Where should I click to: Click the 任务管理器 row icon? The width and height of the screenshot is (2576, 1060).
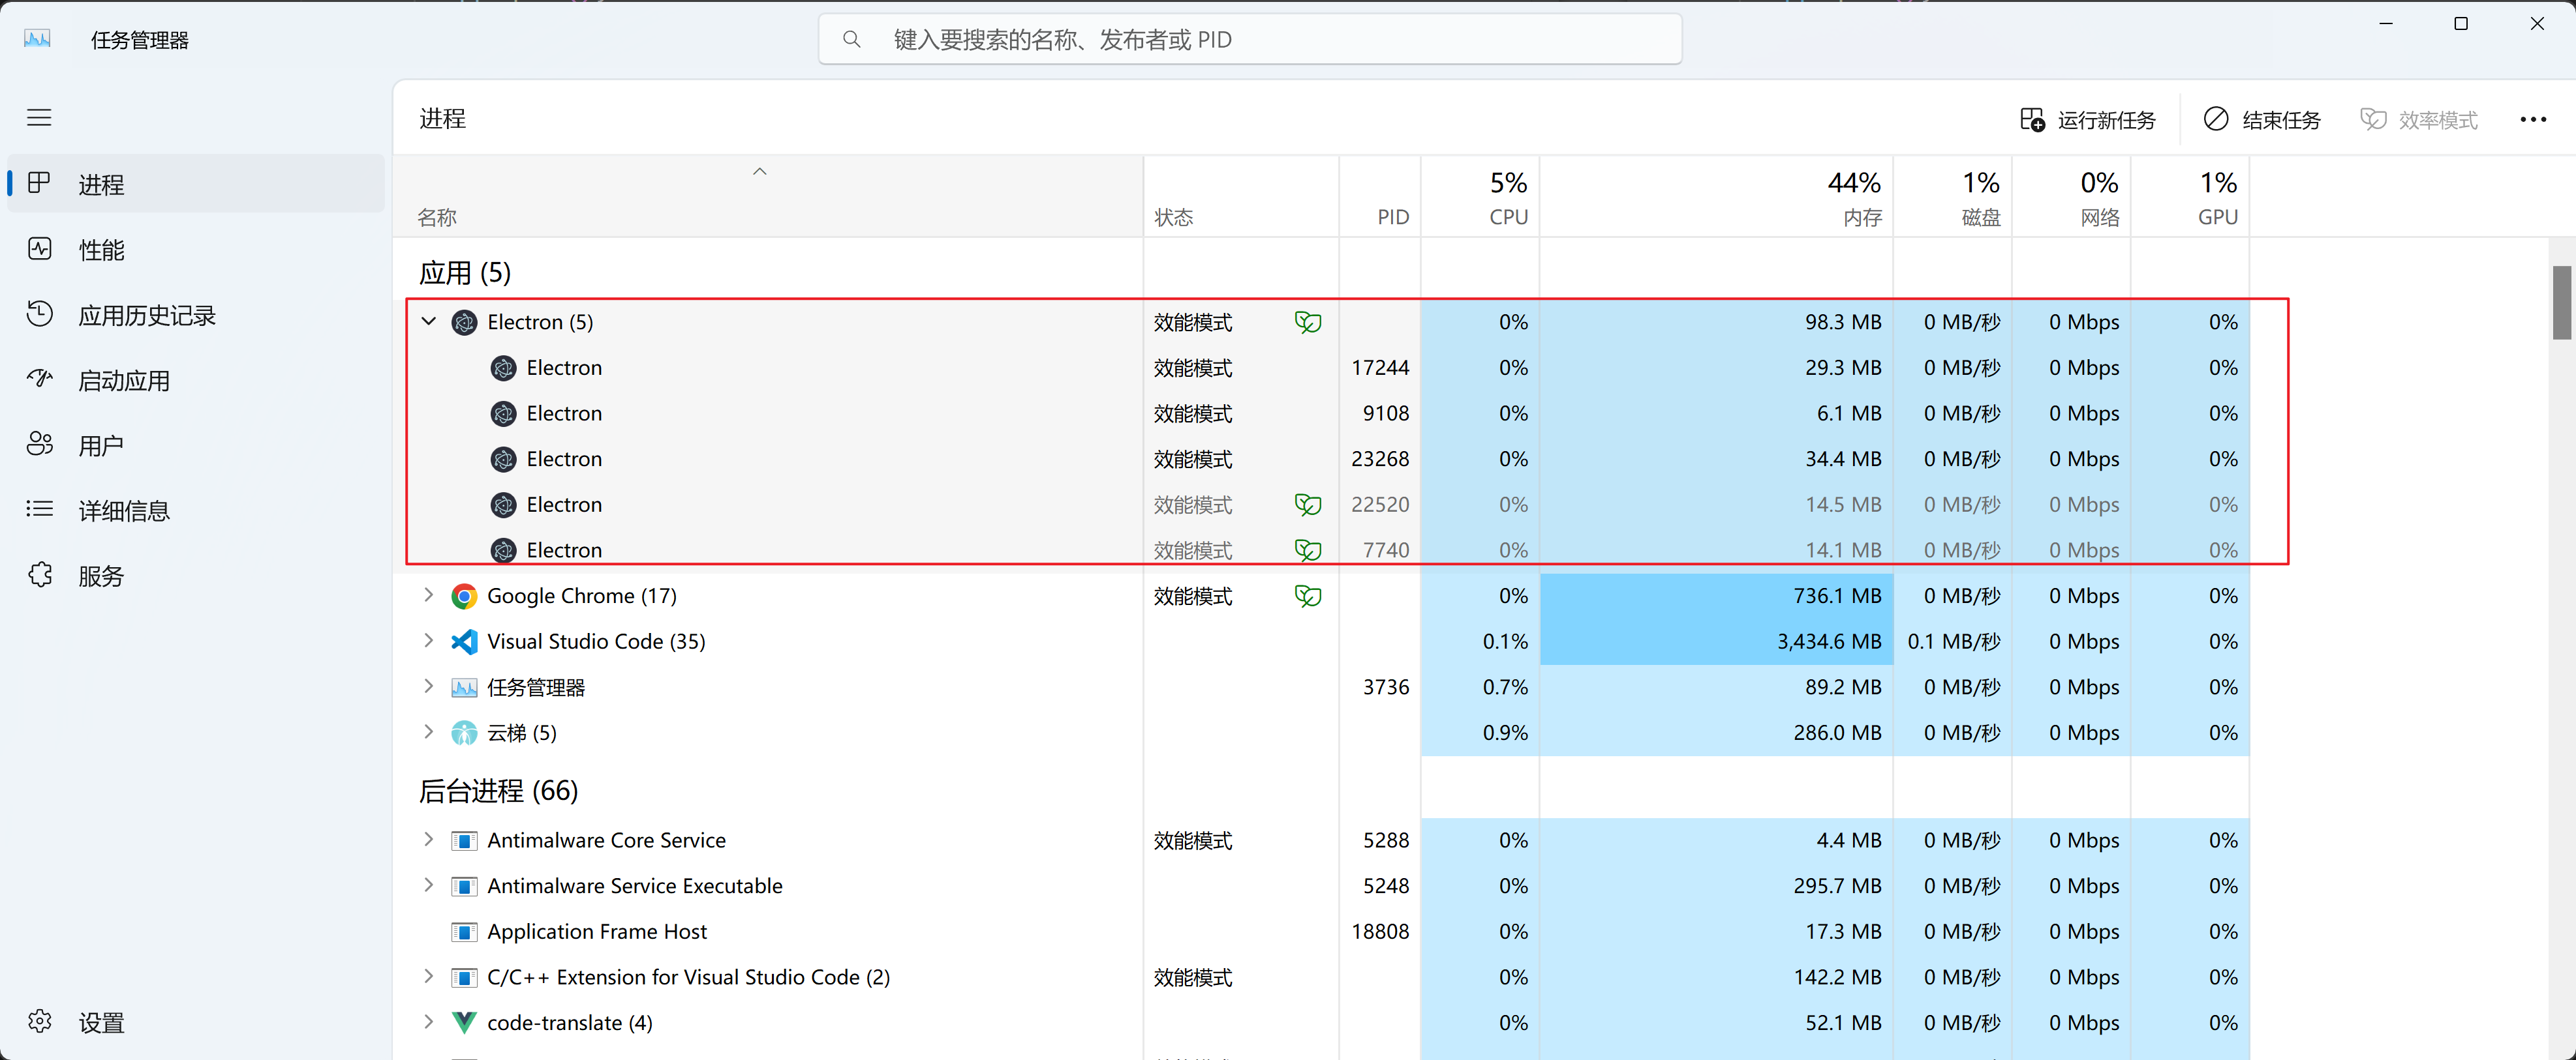[464, 687]
